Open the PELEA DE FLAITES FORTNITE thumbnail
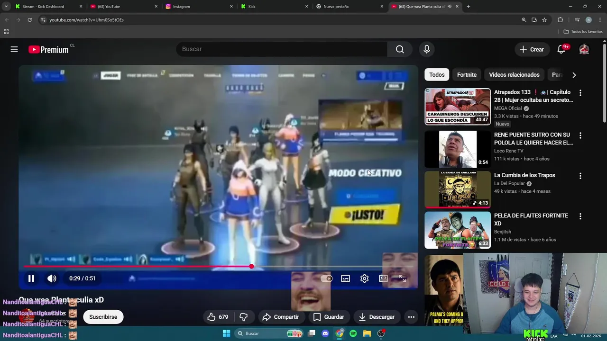This screenshot has width=607, height=341. tap(458, 230)
